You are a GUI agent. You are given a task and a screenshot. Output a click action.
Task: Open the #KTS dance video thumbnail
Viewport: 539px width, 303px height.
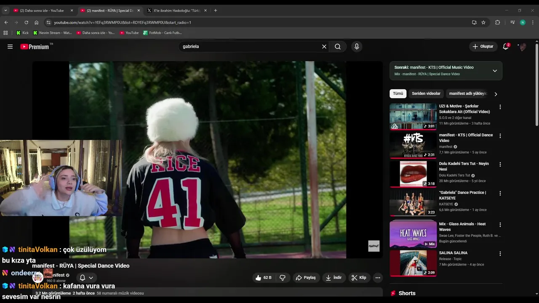pyautogui.click(x=413, y=145)
